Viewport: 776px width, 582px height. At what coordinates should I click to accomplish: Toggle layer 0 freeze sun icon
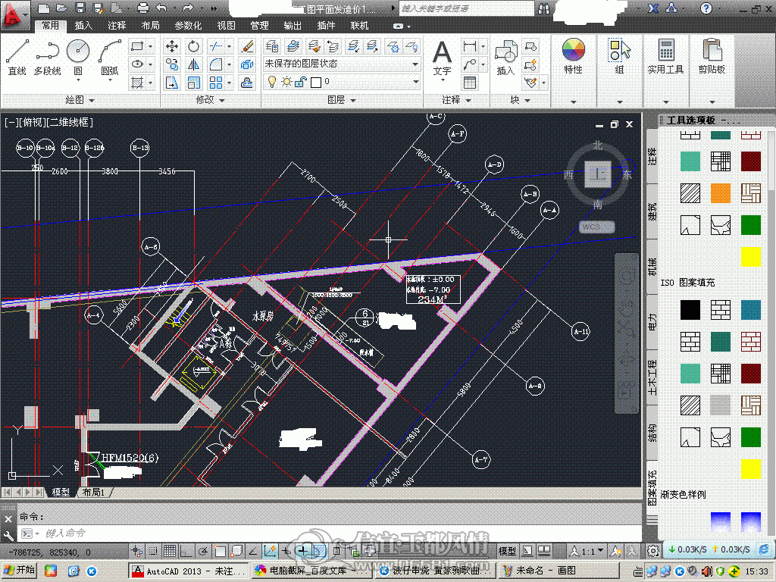[286, 82]
